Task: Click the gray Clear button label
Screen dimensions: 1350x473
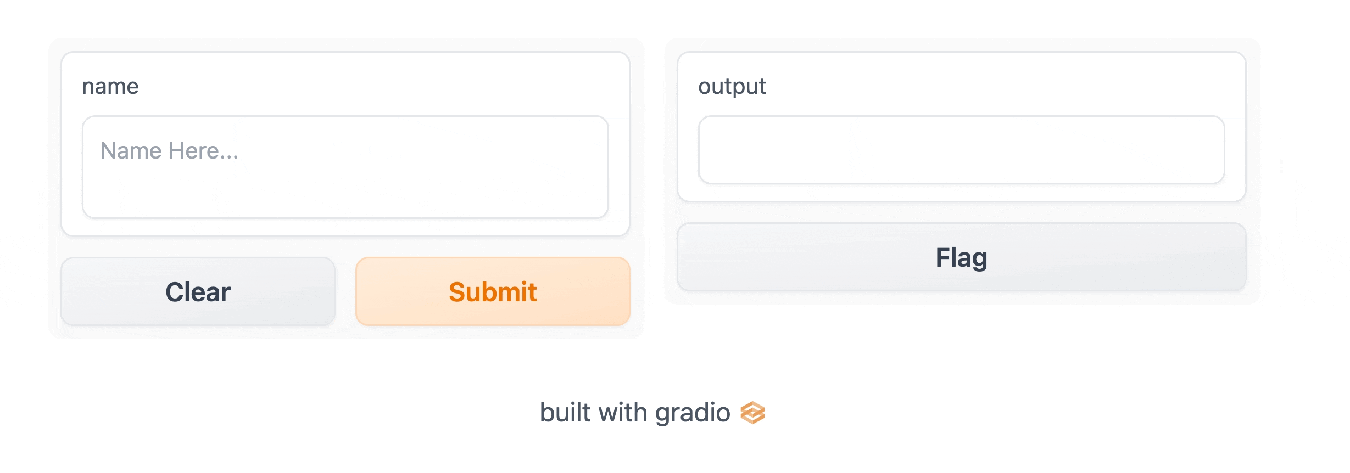Action: click(x=198, y=291)
